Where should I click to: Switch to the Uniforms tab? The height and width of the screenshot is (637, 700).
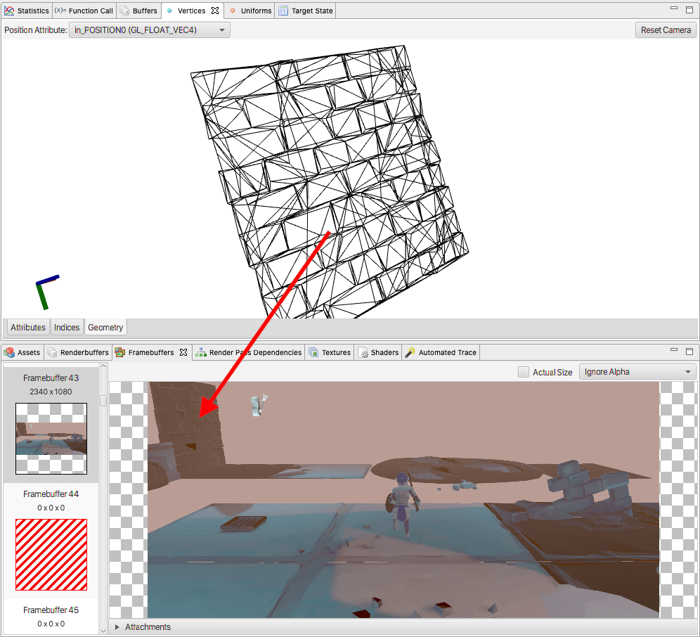point(250,11)
